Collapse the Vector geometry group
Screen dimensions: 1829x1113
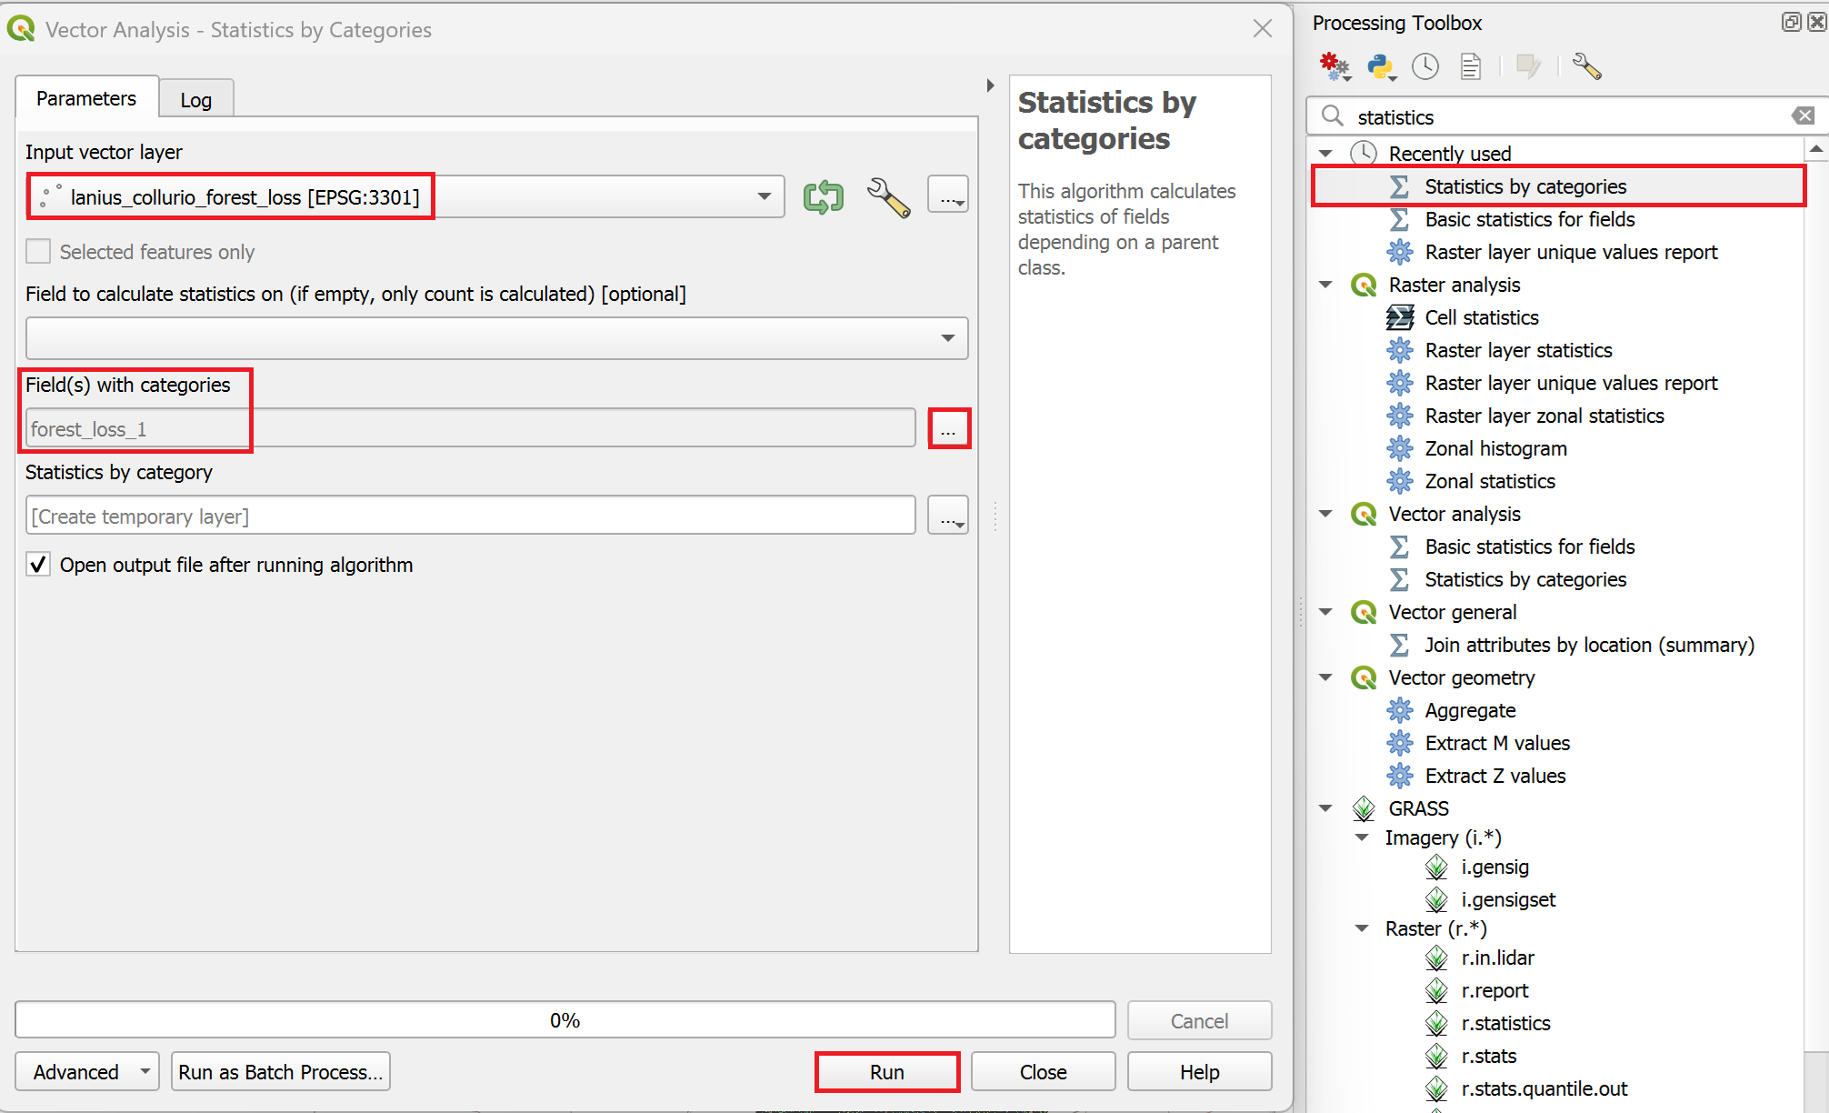click(x=1325, y=677)
